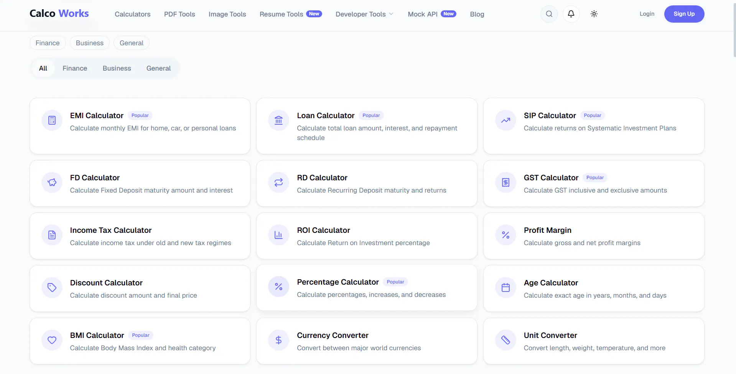Toggle the light/dark theme sun icon
Viewport: 736px width, 374px height.
pos(594,14)
